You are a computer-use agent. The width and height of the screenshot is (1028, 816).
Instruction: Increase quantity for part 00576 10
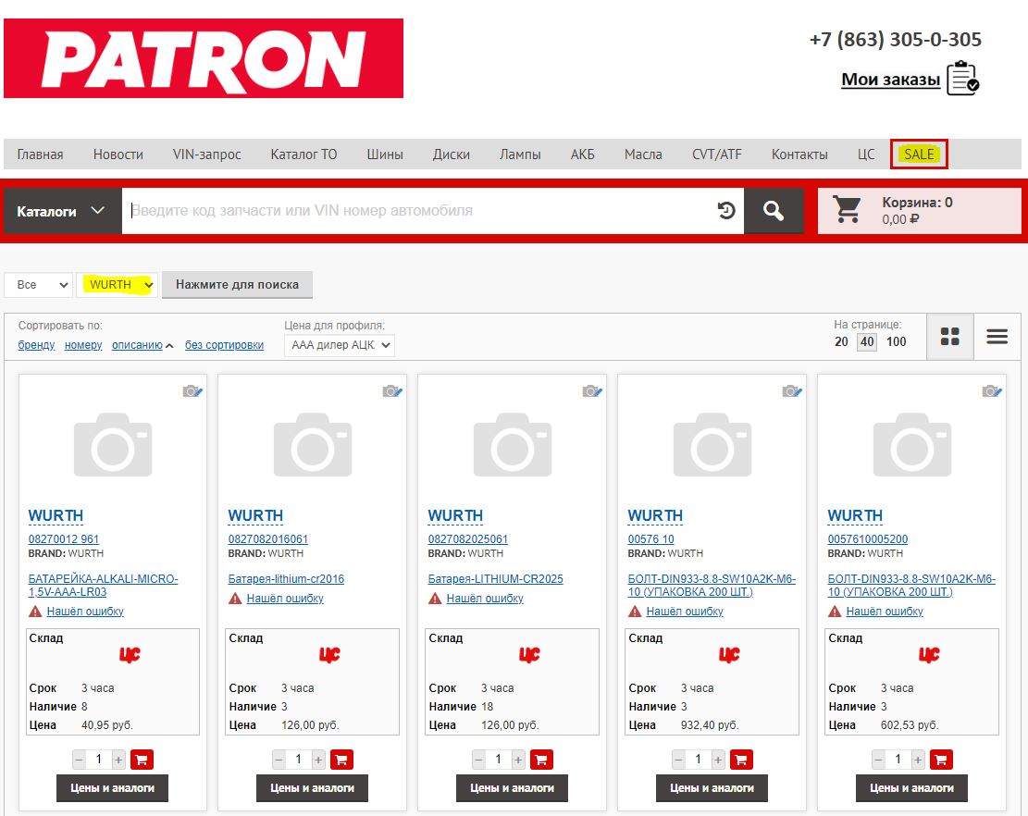[719, 760]
